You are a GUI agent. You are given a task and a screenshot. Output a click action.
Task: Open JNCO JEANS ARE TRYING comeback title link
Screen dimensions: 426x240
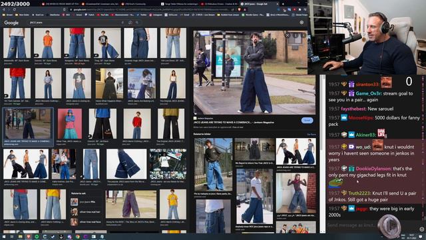[234, 123]
